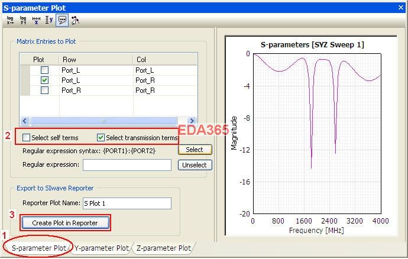Select Port_R in the Col column, second row
408x259 pixels.
point(145,80)
